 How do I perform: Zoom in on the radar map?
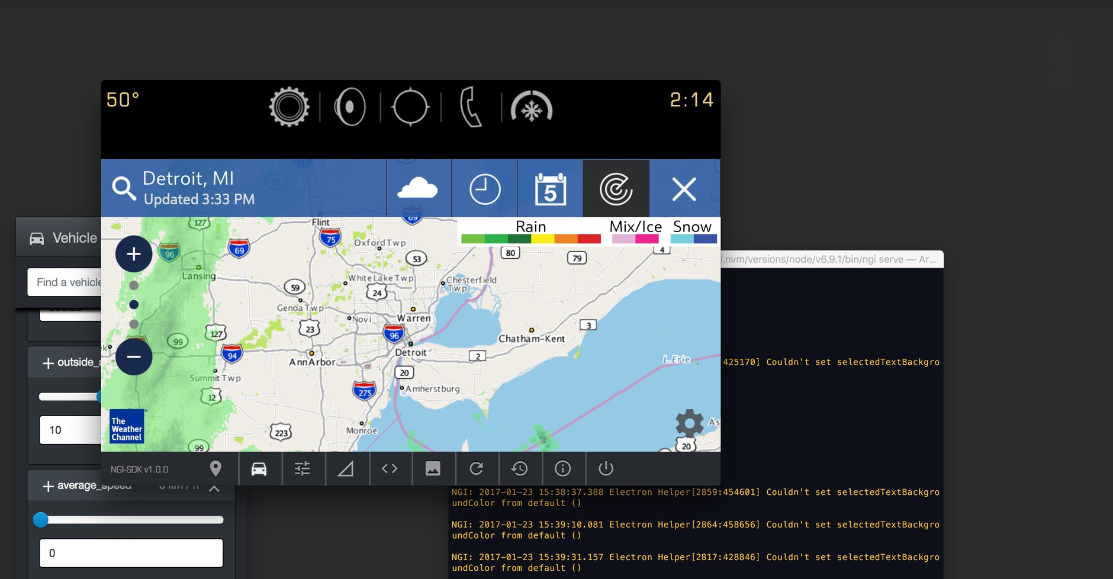pyautogui.click(x=134, y=254)
